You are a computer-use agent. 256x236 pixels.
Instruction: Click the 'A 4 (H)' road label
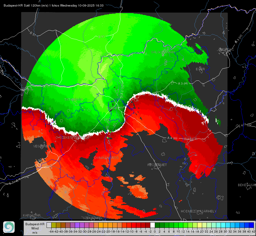point(172,138)
